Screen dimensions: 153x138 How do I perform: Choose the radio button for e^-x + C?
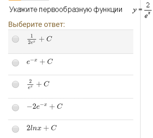(16, 62)
